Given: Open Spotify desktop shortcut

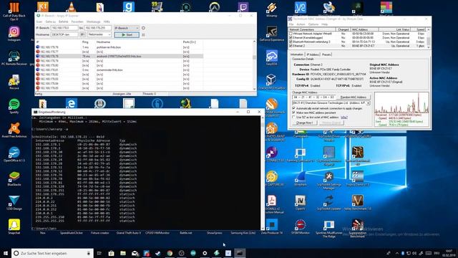Looking at the screenshot, I should pos(14,105).
